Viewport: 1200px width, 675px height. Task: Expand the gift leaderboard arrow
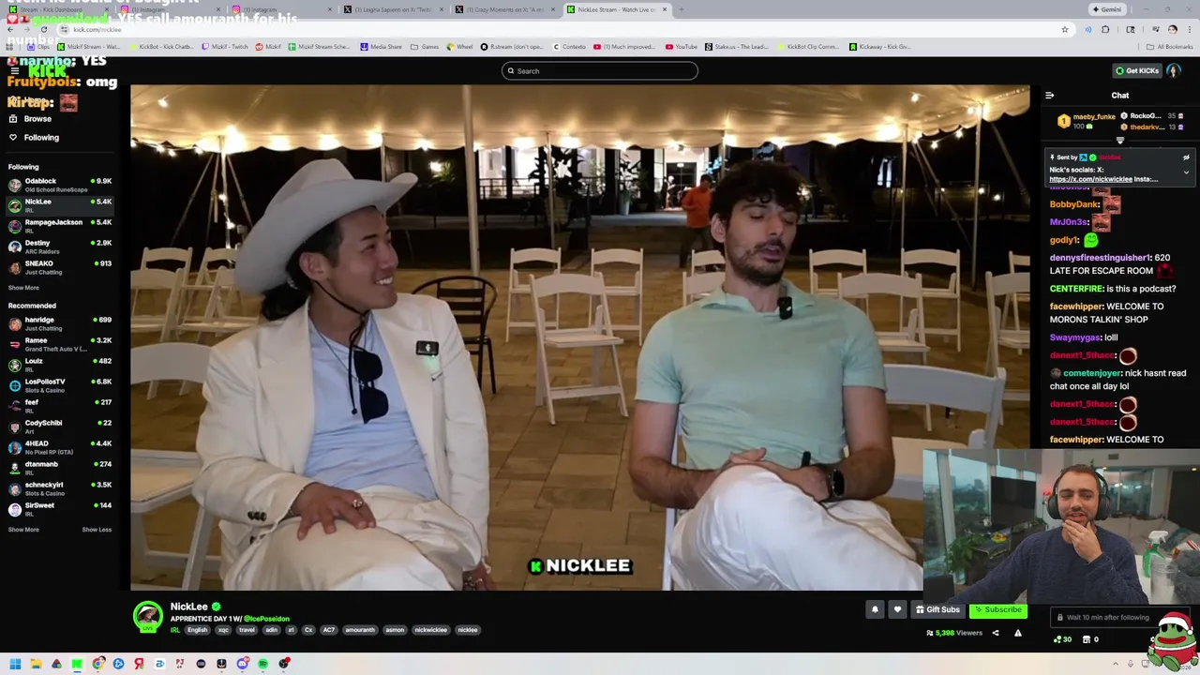click(1119, 141)
